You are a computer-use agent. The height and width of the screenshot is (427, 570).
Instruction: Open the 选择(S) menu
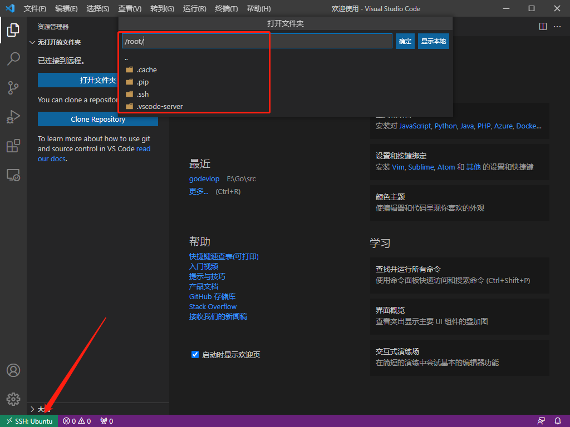coord(98,8)
